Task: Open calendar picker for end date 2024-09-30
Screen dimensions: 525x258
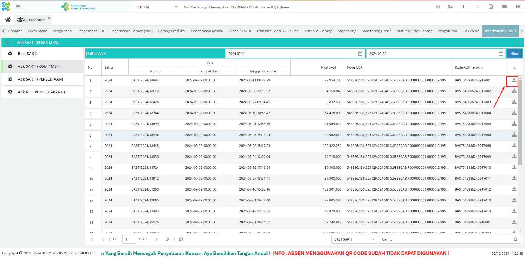Action: point(501,54)
